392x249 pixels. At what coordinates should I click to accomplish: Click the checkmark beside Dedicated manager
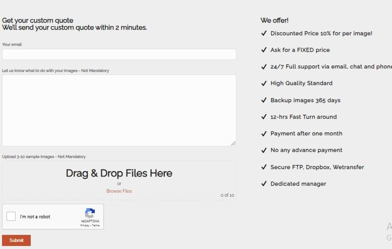click(x=264, y=184)
